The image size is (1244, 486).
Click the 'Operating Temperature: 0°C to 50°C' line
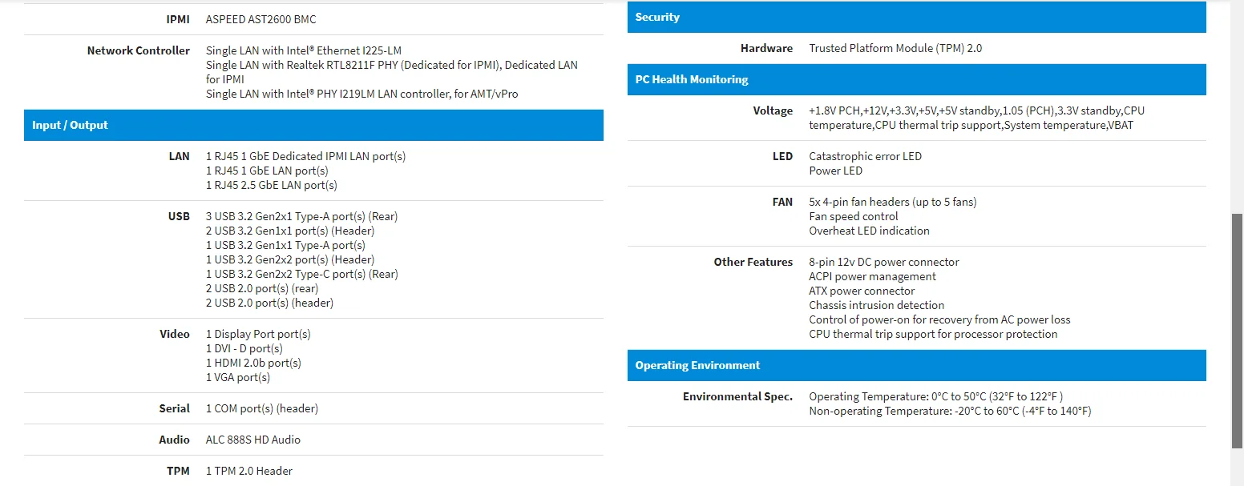pyautogui.click(x=936, y=396)
